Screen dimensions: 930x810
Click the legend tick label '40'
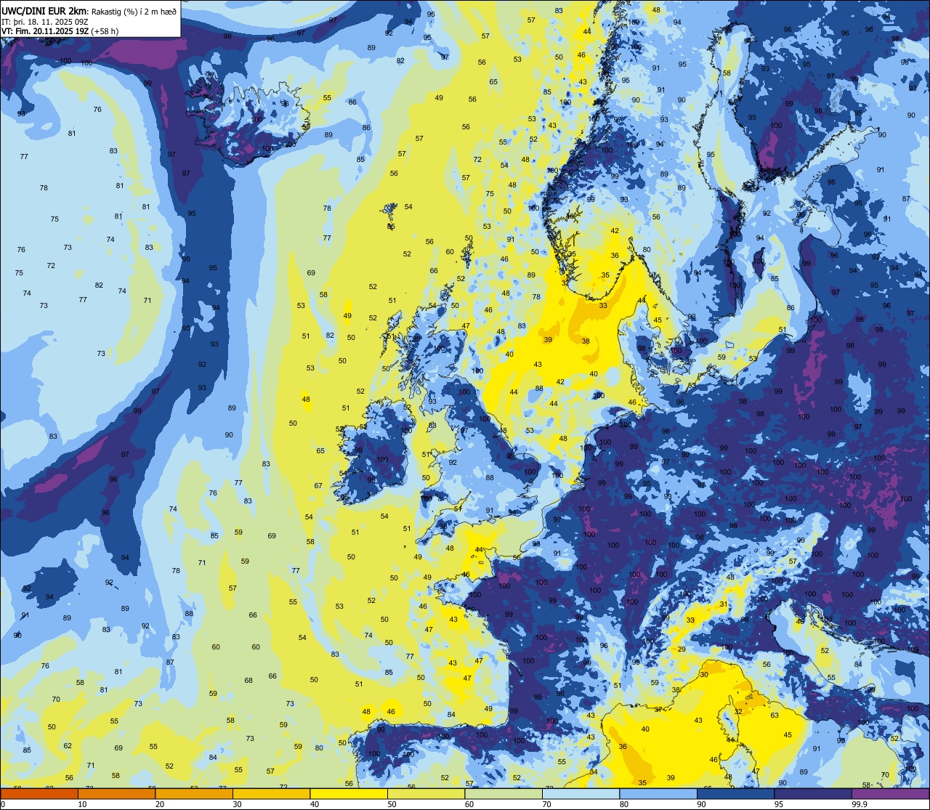(315, 804)
